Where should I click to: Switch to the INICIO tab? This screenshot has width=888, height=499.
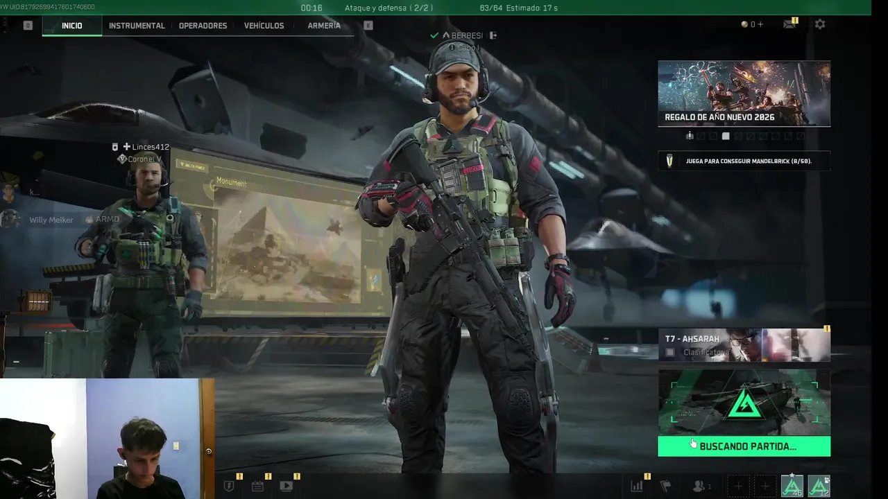(71, 26)
